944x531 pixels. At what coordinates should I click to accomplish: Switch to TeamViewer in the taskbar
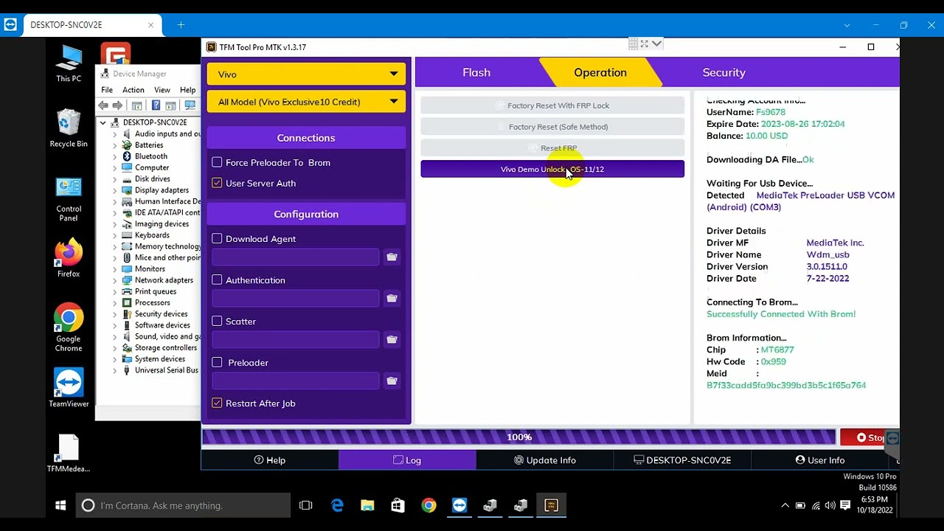tap(459, 505)
